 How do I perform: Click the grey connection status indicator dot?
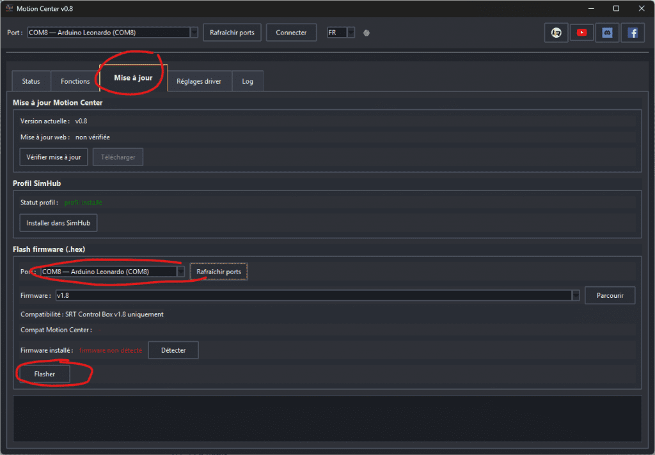point(367,33)
